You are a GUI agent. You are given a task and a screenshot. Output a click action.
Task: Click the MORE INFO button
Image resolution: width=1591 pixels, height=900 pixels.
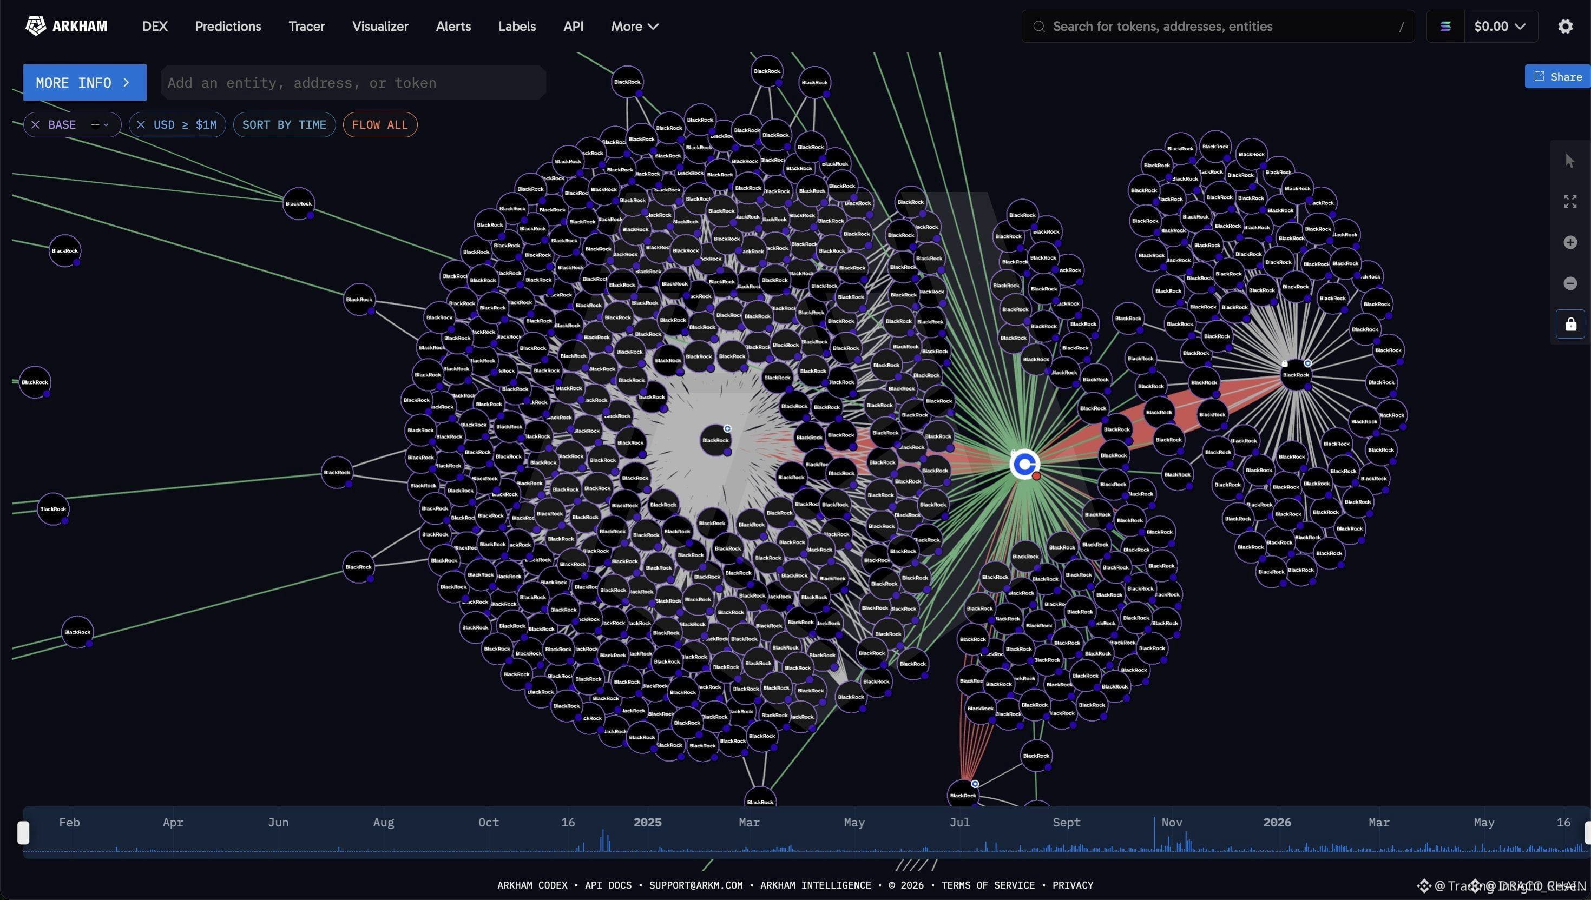click(x=85, y=82)
